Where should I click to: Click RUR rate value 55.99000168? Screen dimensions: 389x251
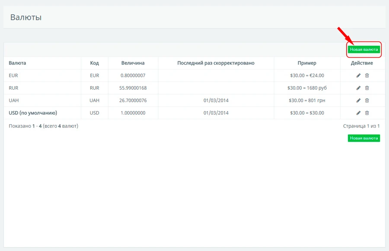(133, 88)
